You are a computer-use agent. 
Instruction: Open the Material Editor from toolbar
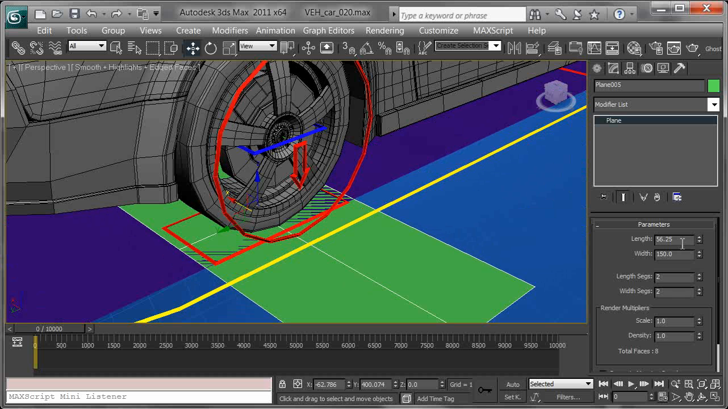[634, 48]
